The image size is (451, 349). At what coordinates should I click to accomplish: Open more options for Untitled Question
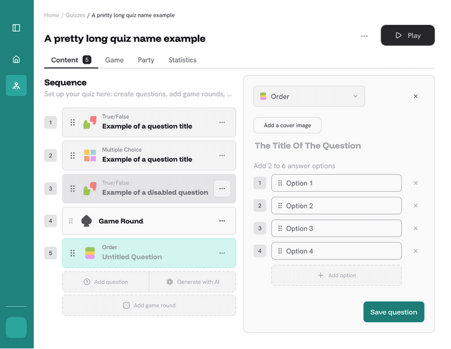click(222, 253)
